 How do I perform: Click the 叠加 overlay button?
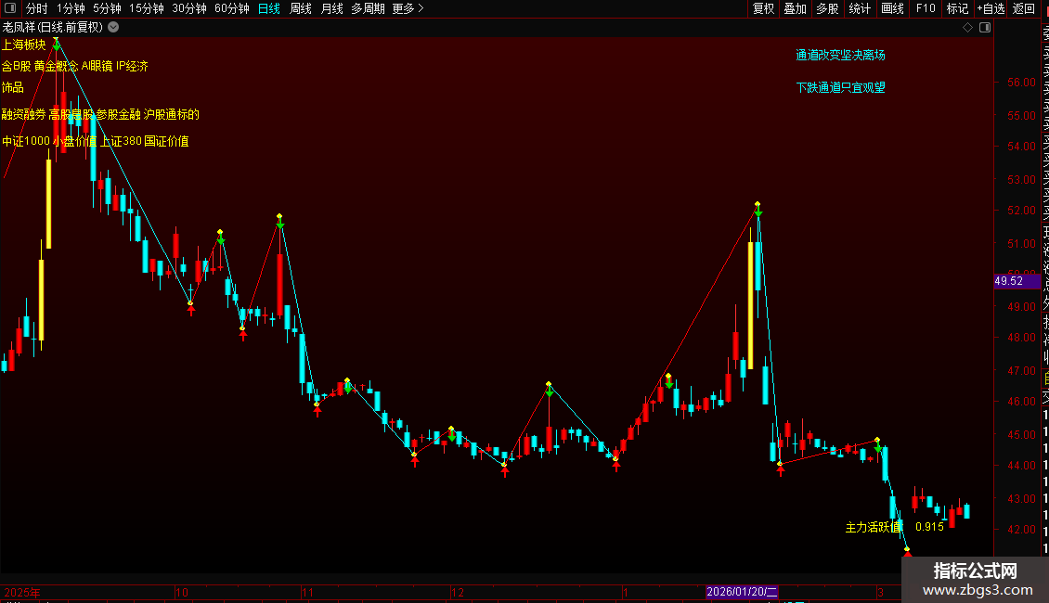point(796,8)
